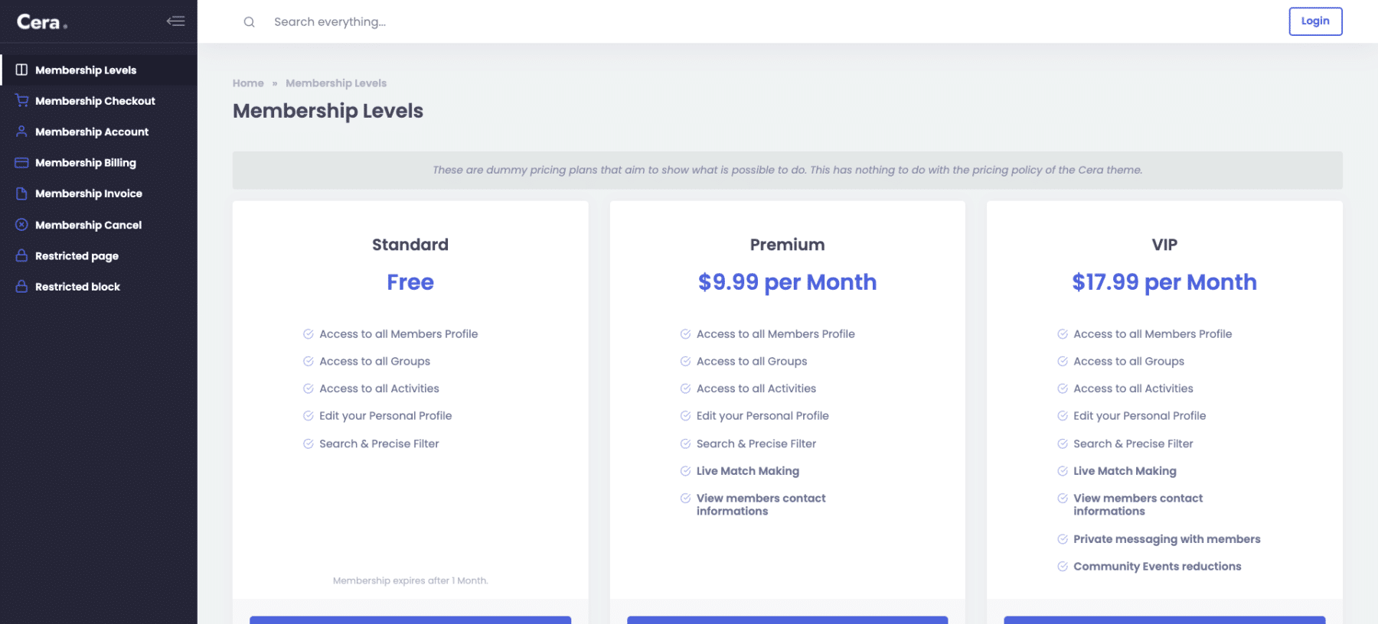Open Membership Checkout from the sidebar
1378x624 pixels.
tap(96, 100)
